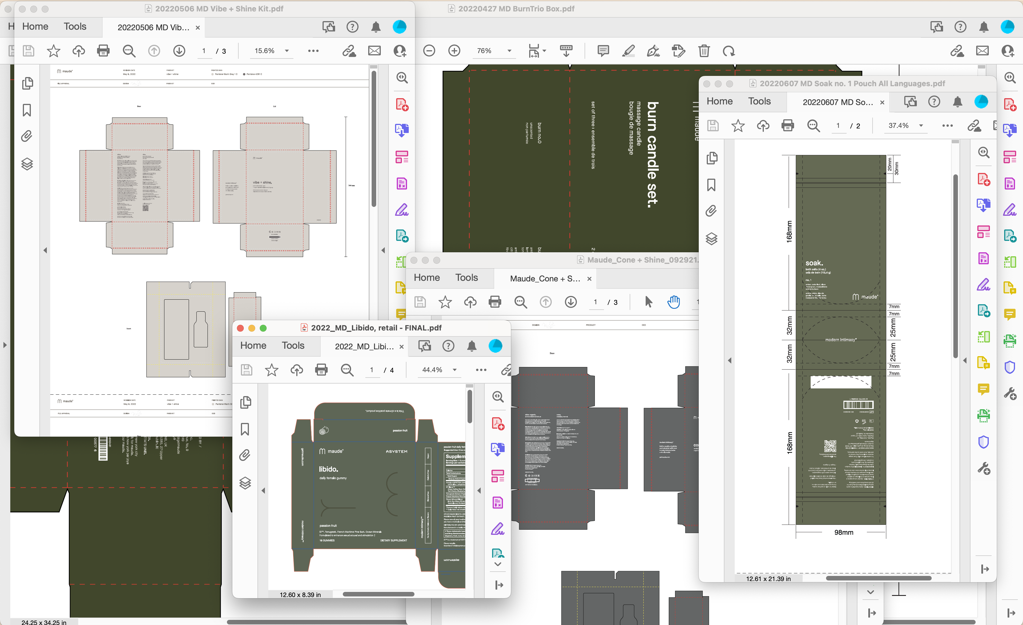Open attachments panel in Vibe + Shine window
Image resolution: width=1023 pixels, height=625 pixels.
click(27, 136)
